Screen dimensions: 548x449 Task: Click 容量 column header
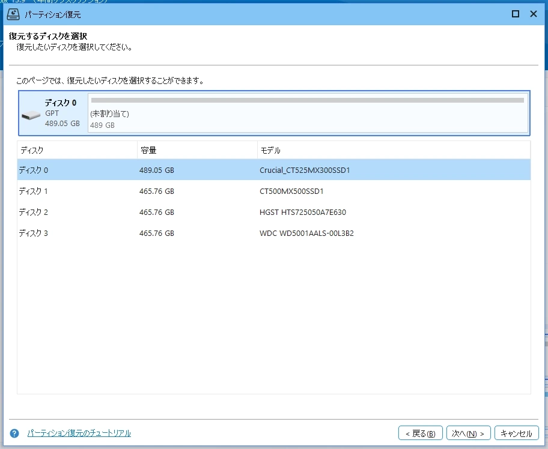click(198, 150)
